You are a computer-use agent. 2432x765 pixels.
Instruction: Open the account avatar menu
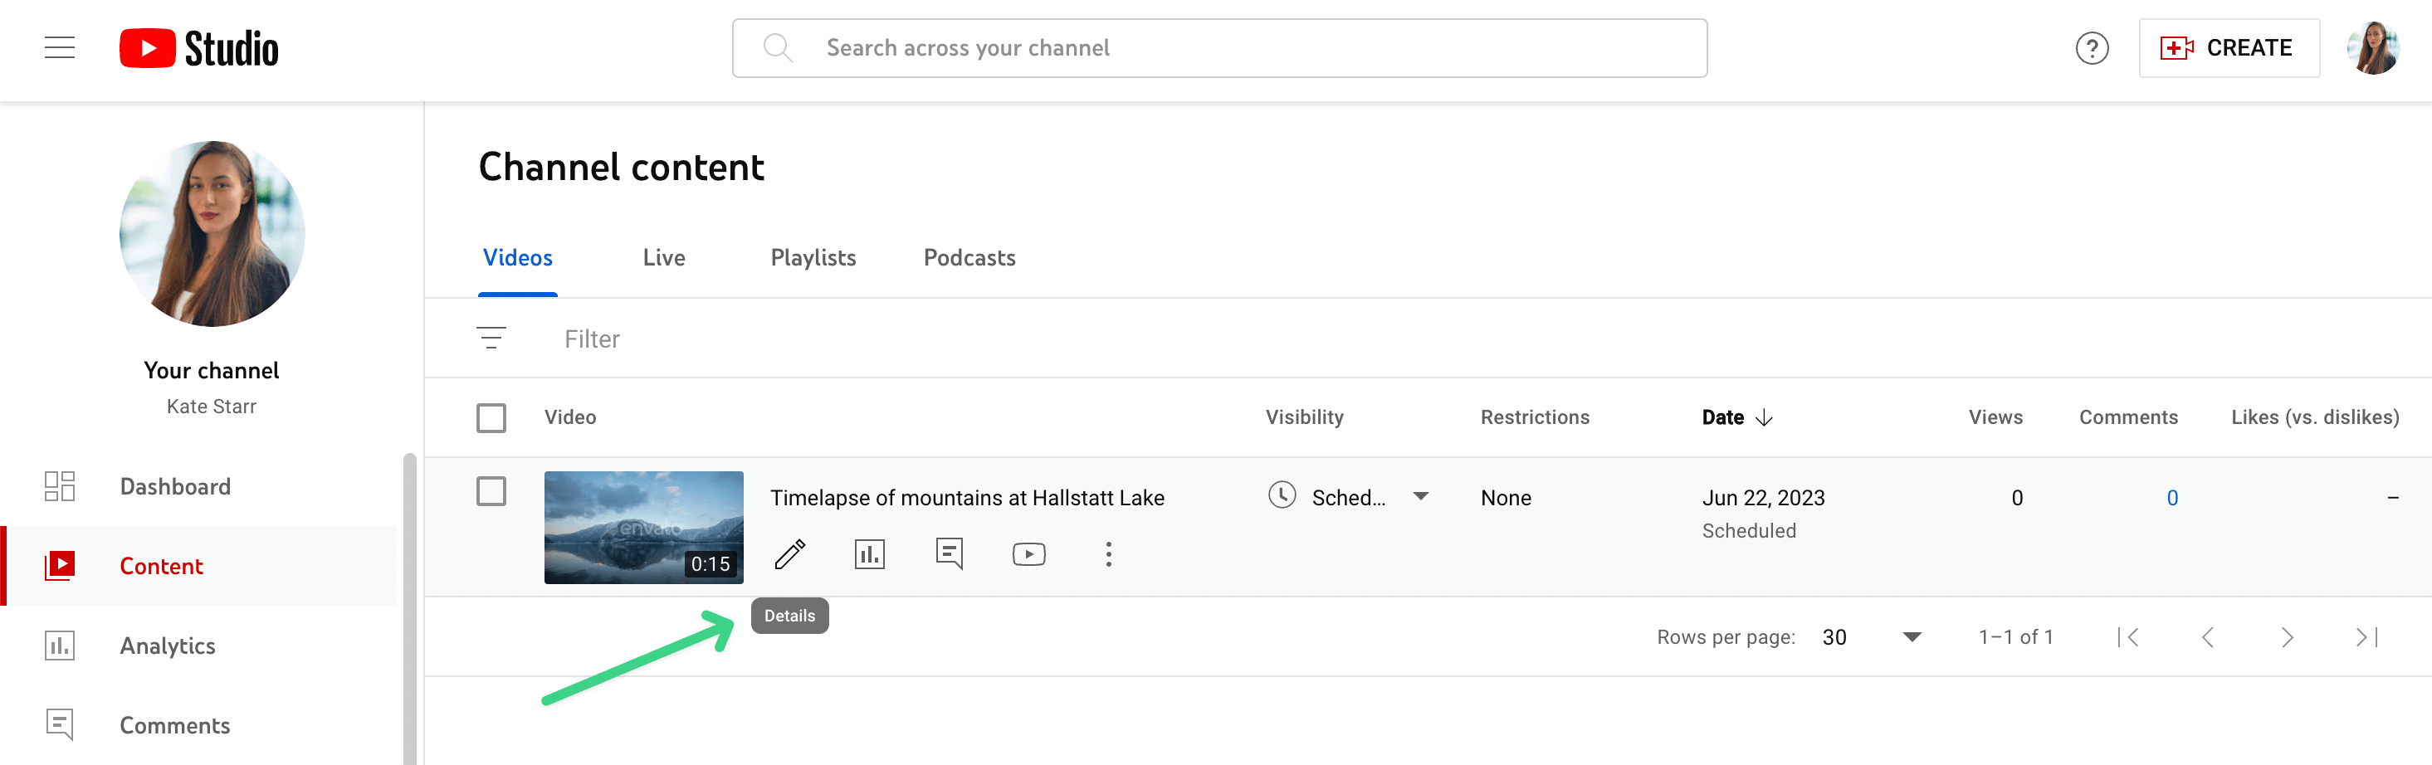(x=2372, y=48)
